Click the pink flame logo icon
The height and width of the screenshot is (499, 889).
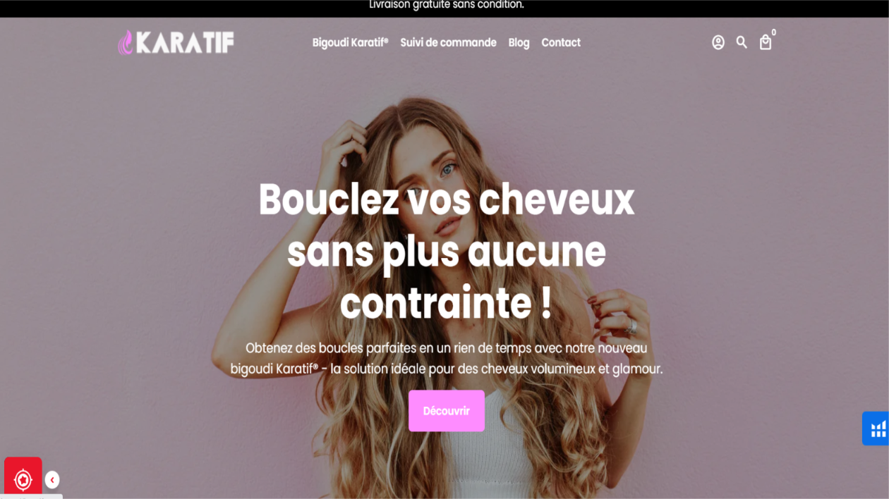pos(125,43)
